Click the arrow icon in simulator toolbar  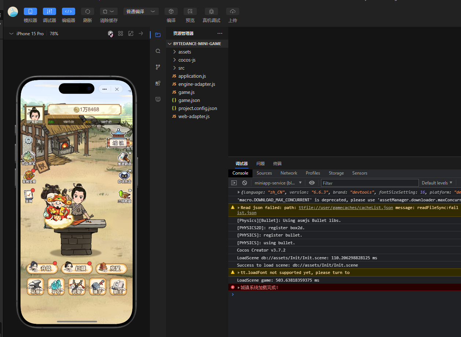(x=141, y=33)
